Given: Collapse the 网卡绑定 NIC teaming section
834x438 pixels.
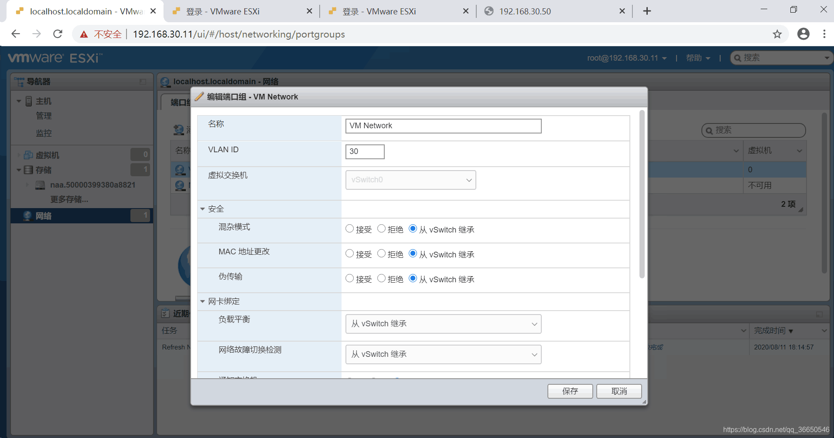Looking at the screenshot, I should pos(202,301).
